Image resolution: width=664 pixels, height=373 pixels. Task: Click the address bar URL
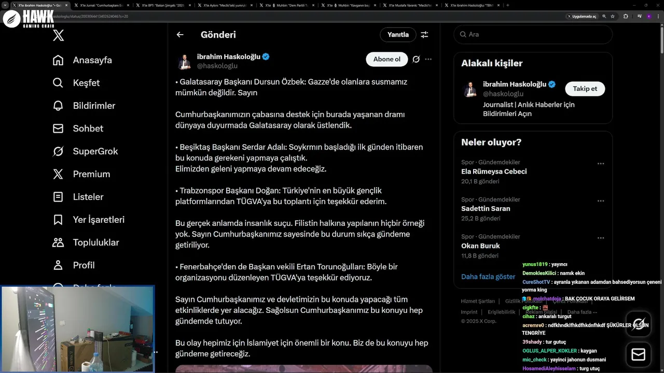pyautogui.click(x=91, y=16)
